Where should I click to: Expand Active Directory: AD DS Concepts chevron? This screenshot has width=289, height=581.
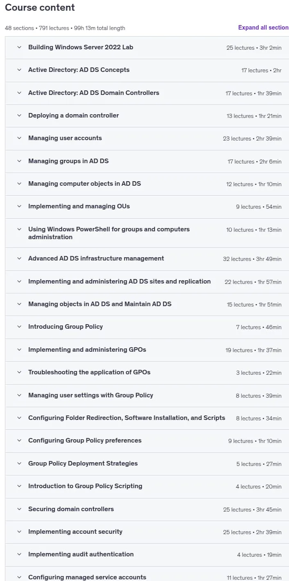point(19,70)
